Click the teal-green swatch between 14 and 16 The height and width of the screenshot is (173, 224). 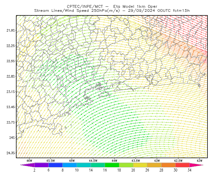pos(98,165)
